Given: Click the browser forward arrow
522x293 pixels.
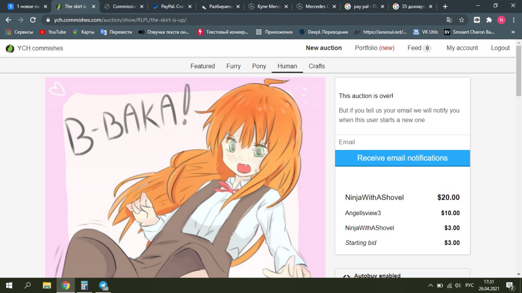Looking at the screenshot, I should pyautogui.click(x=20, y=20).
